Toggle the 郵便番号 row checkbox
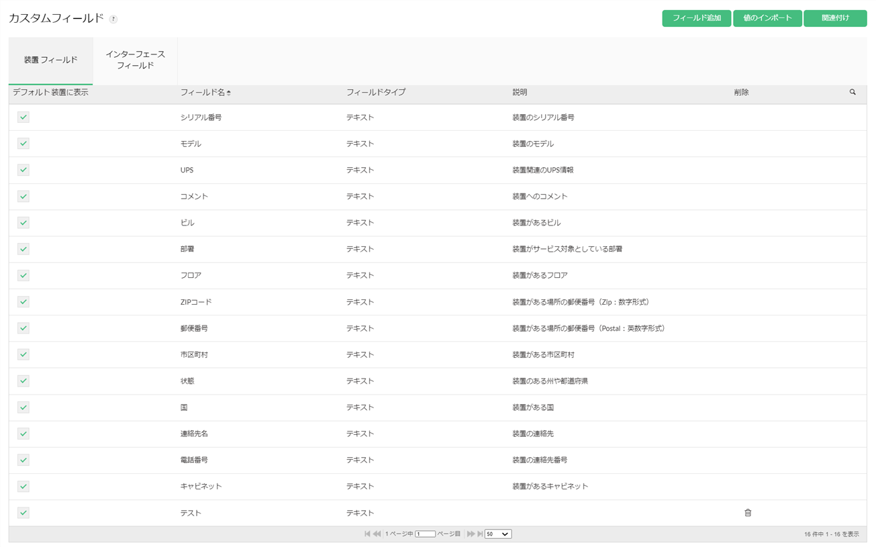Viewport: 876px width, 547px height. click(23, 328)
